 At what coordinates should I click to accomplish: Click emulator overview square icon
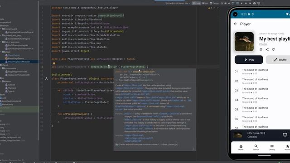click(250, 3)
